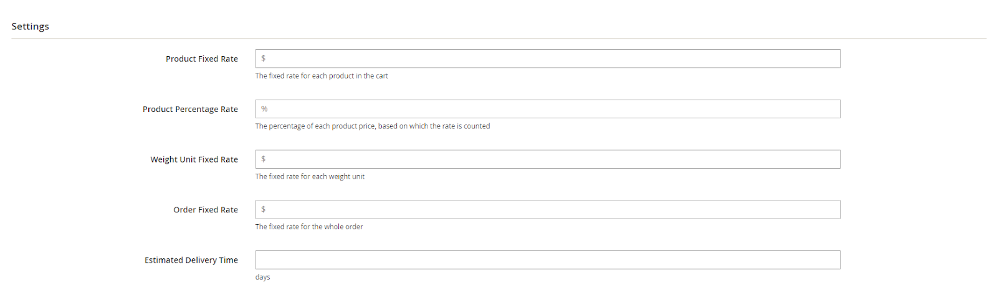Click the Product Fixed Rate input field
The width and height of the screenshot is (997, 287).
547,59
